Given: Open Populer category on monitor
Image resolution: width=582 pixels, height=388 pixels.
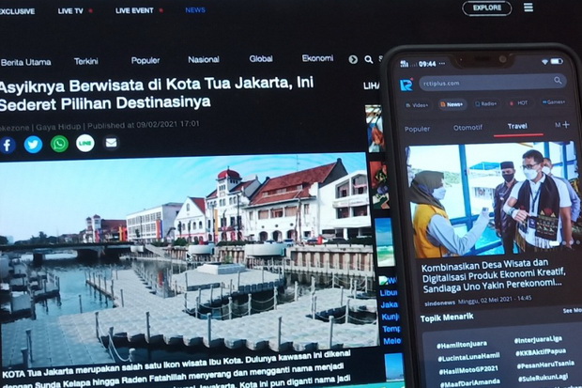Looking at the screenshot, I should click(145, 60).
